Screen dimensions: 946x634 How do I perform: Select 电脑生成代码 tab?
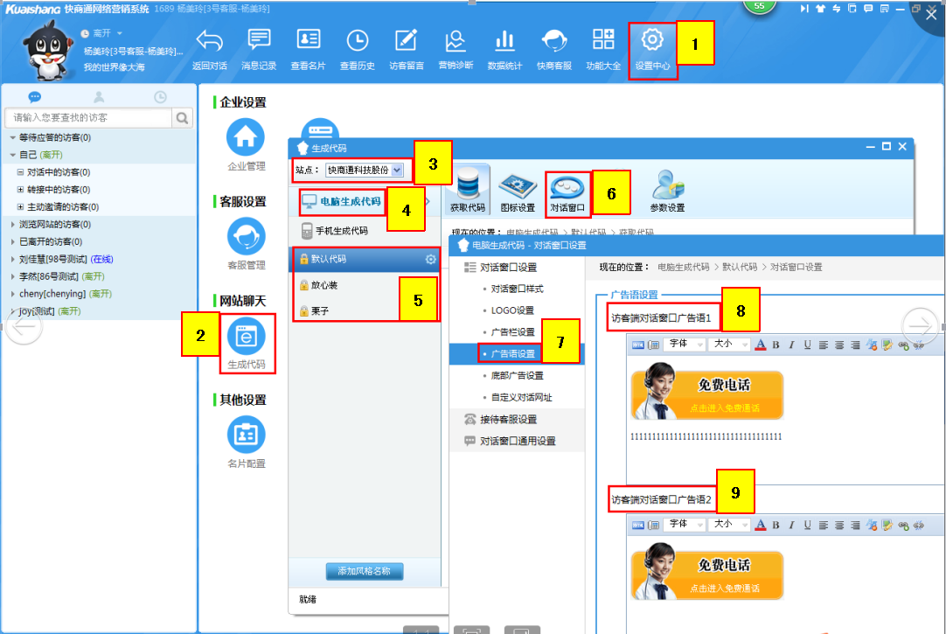[x=342, y=201]
